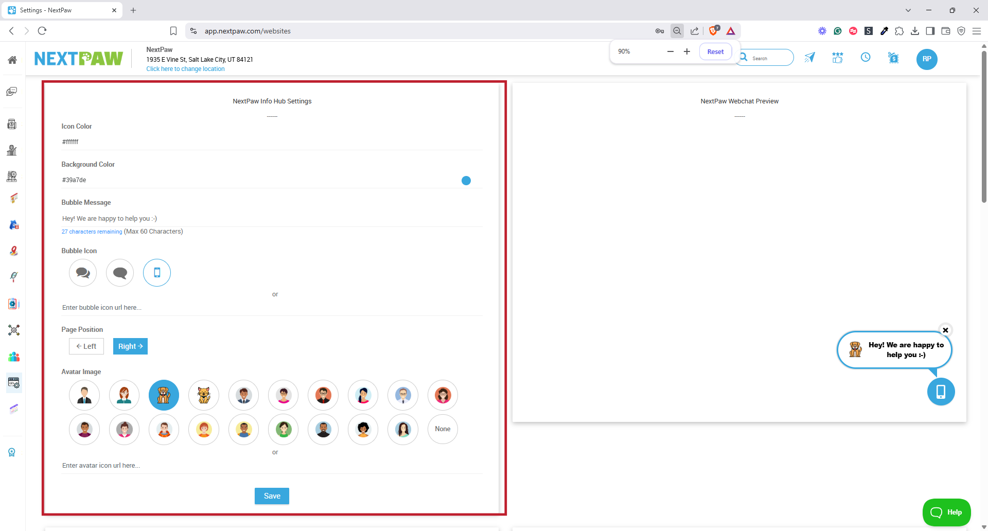Open the clock history icon
The width and height of the screenshot is (988, 531).
[x=866, y=58]
